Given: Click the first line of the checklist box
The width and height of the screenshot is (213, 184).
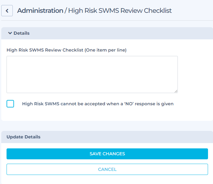Looking at the screenshot, I should tap(92, 60).
